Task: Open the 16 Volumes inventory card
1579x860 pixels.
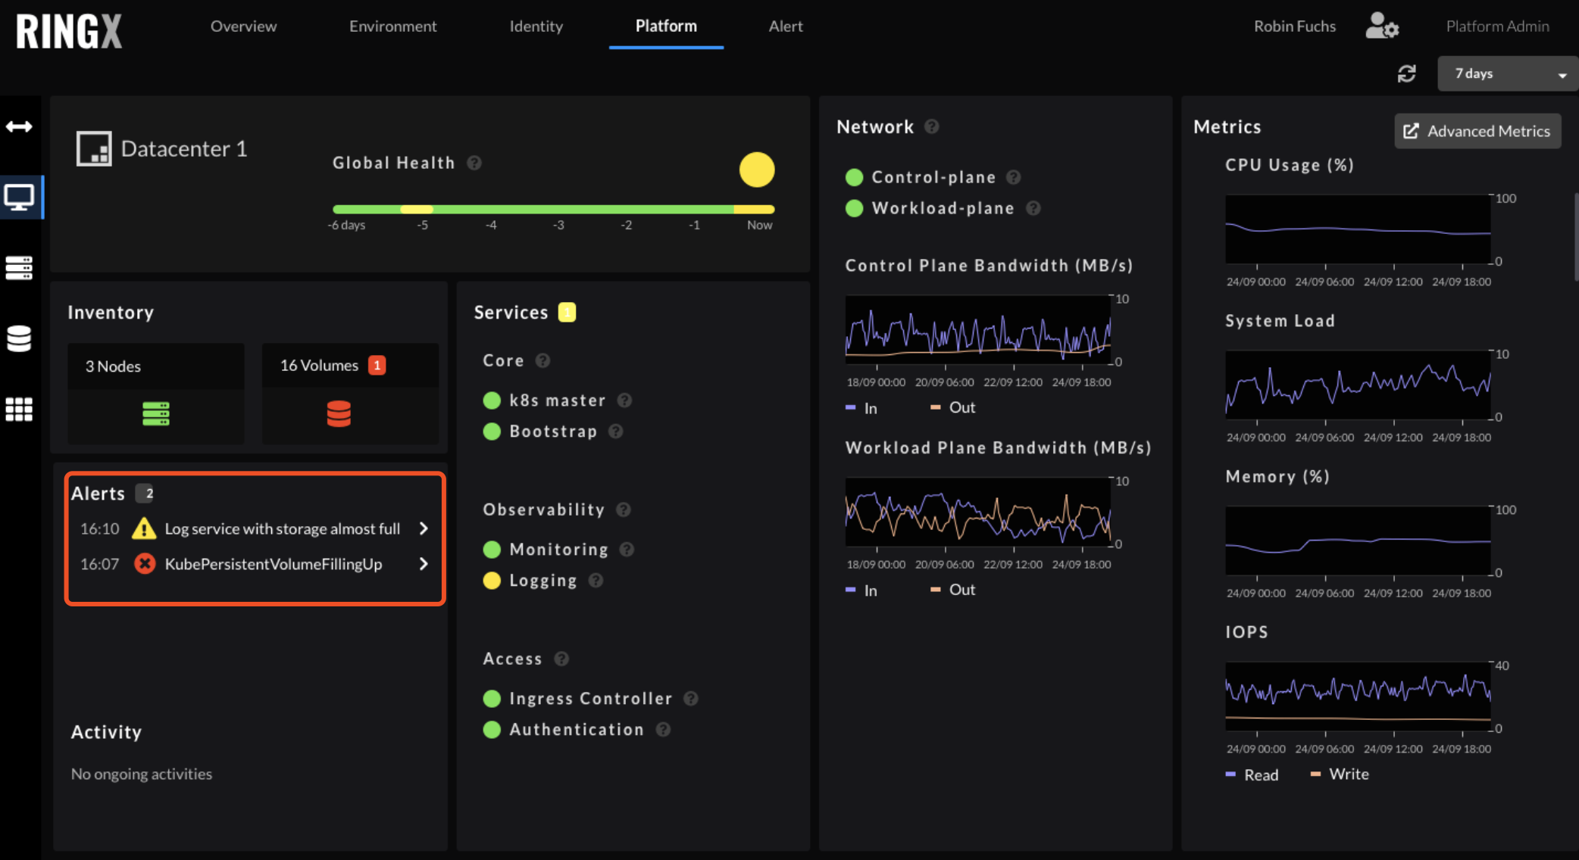Action: pos(349,392)
